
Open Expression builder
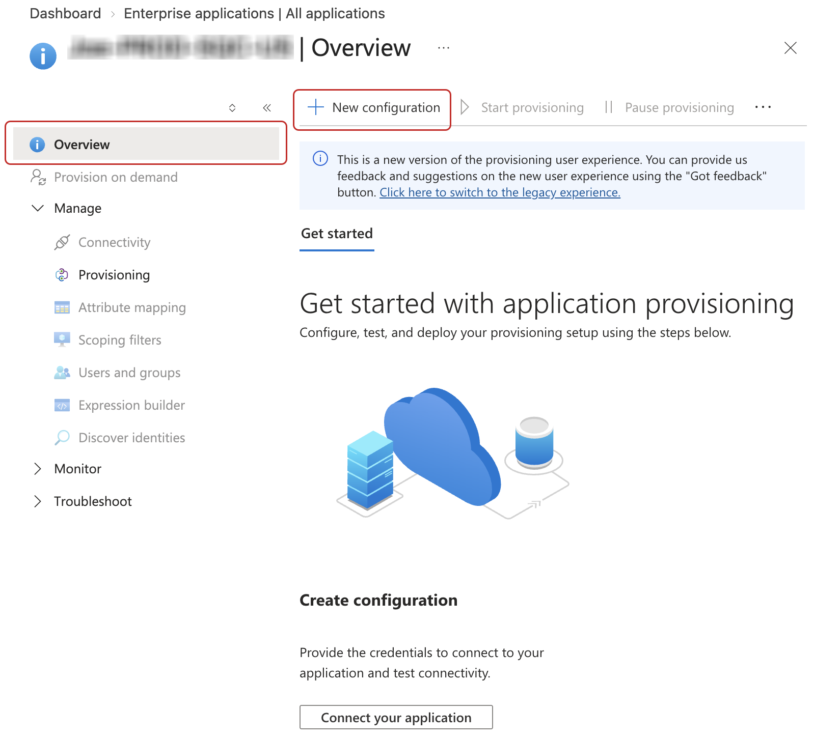131,405
